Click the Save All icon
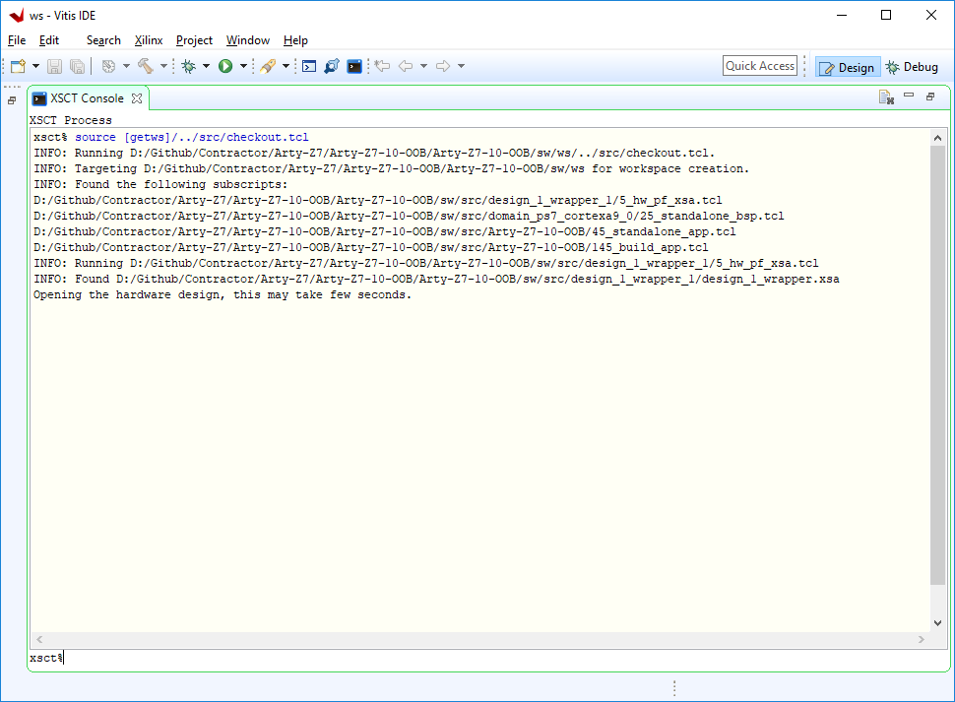This screenshot has width=955, height=702. (x=78, y=66)
